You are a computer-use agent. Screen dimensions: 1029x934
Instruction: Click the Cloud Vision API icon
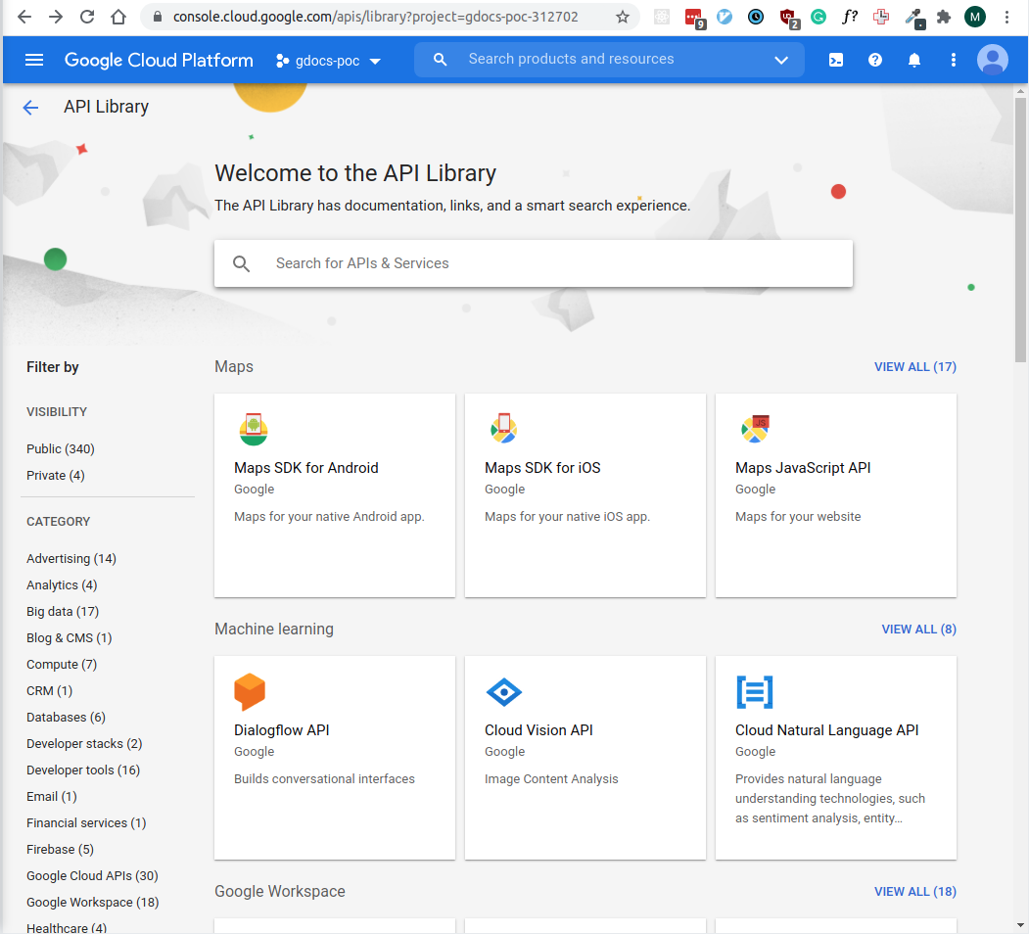(504, 692)
